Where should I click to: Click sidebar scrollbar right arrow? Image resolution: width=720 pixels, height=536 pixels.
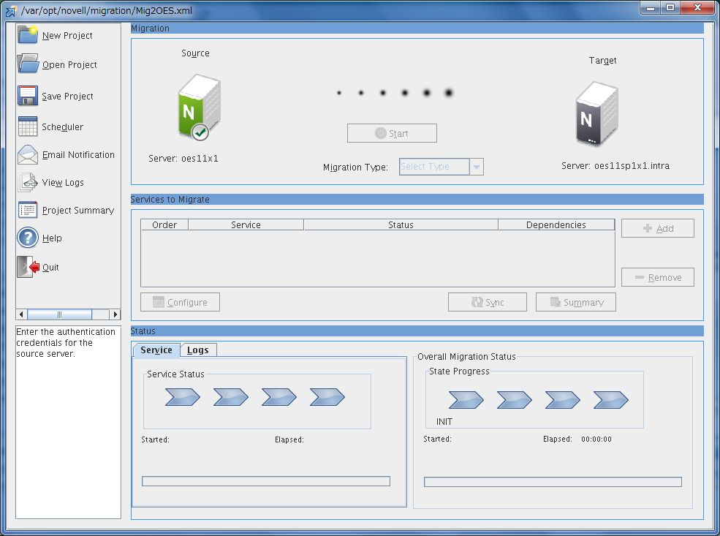pyautogui.click(x=115, y=314)
